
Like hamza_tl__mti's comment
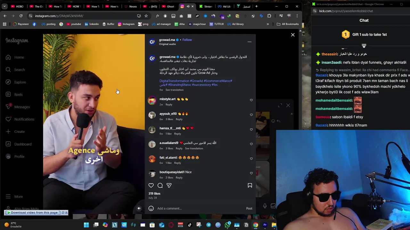pyautogui.click(x=251, y=130)
